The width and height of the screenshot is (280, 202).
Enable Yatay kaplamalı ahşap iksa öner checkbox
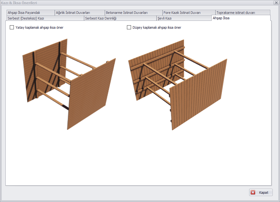(12, 27)
